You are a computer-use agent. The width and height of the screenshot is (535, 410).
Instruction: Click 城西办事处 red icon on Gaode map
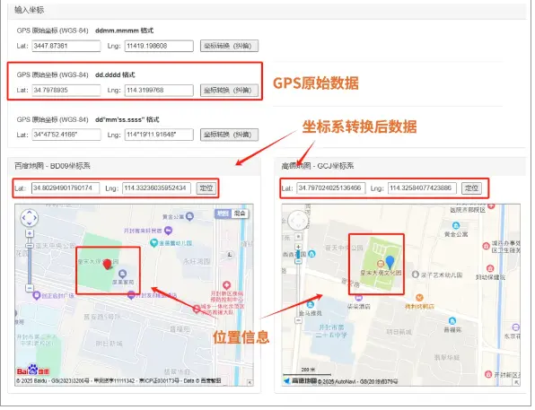(487, 246)
